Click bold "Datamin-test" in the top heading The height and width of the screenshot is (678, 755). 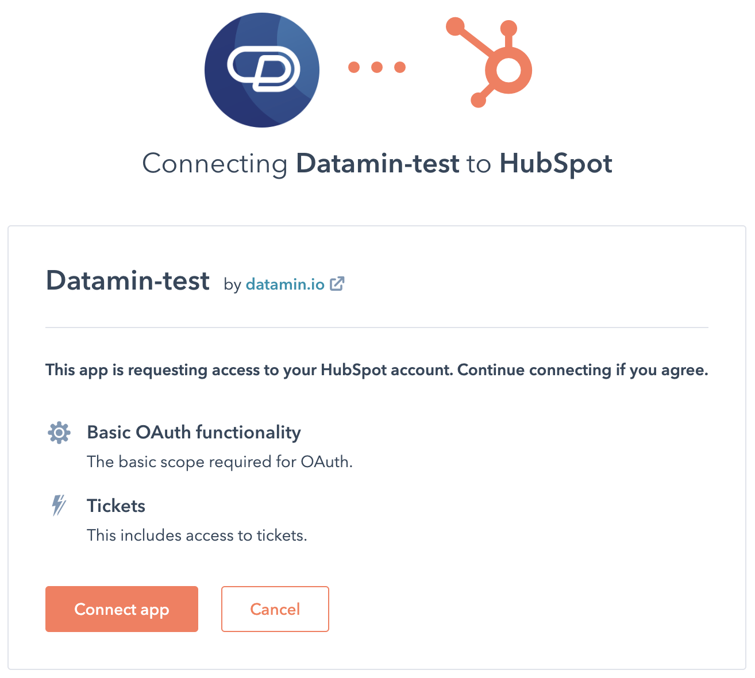tap(377, 164)
